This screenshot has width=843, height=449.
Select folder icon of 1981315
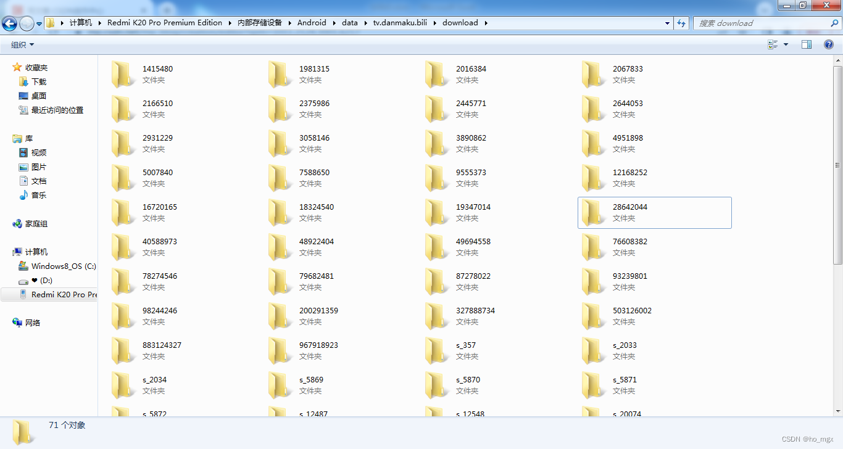coord(280,75)
